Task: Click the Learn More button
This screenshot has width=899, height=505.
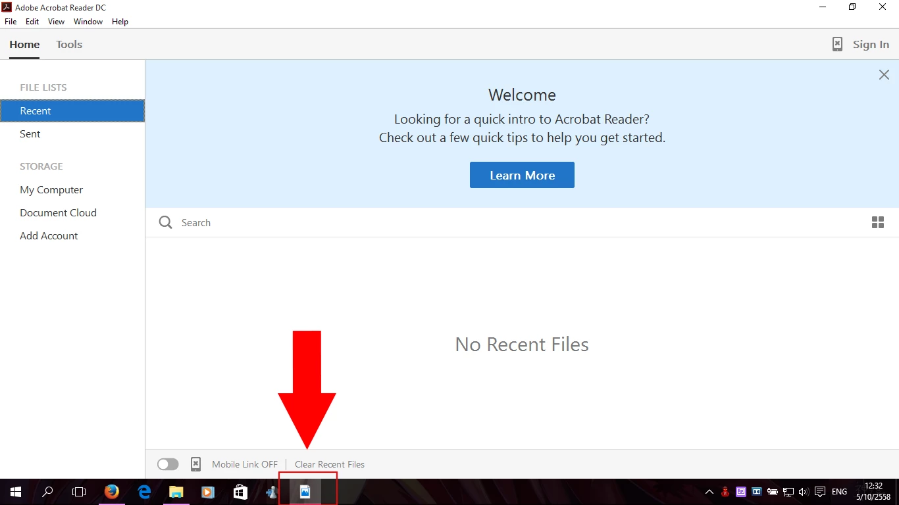Action: (522, 175)
